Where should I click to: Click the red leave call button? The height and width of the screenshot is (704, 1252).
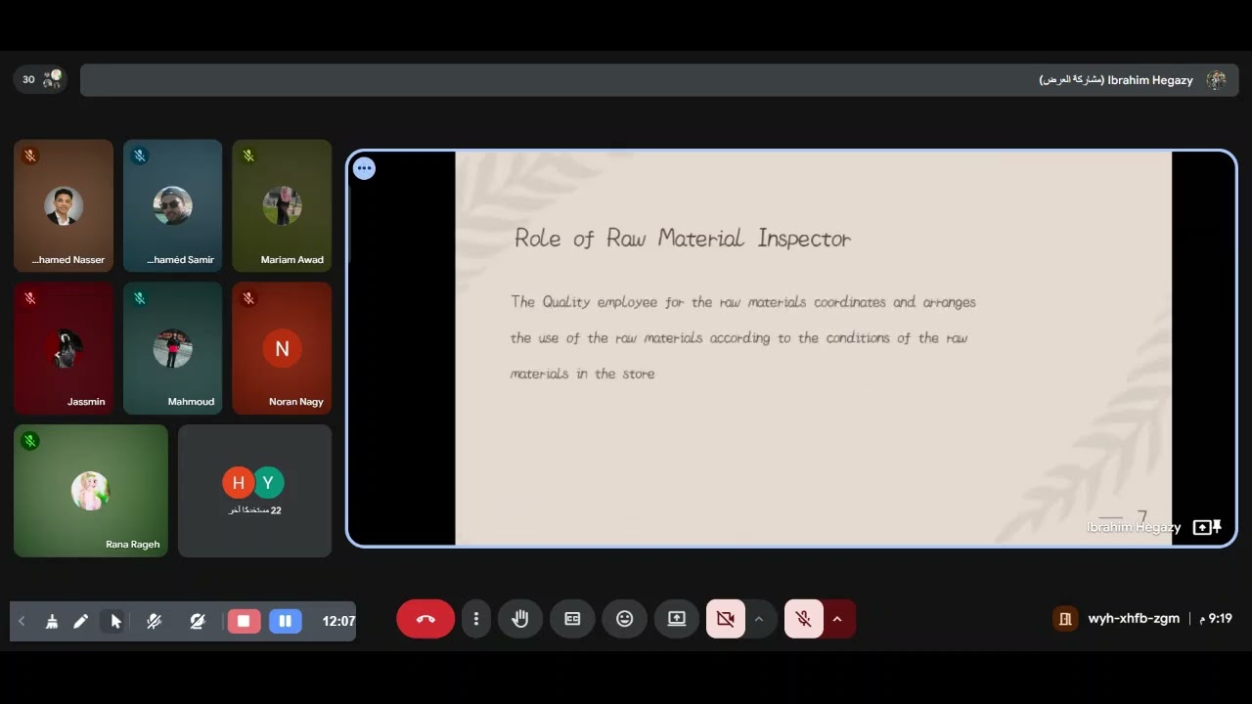[x=425, y=619]
